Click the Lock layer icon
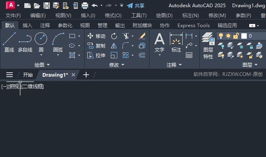 click(x=250, y=46)
